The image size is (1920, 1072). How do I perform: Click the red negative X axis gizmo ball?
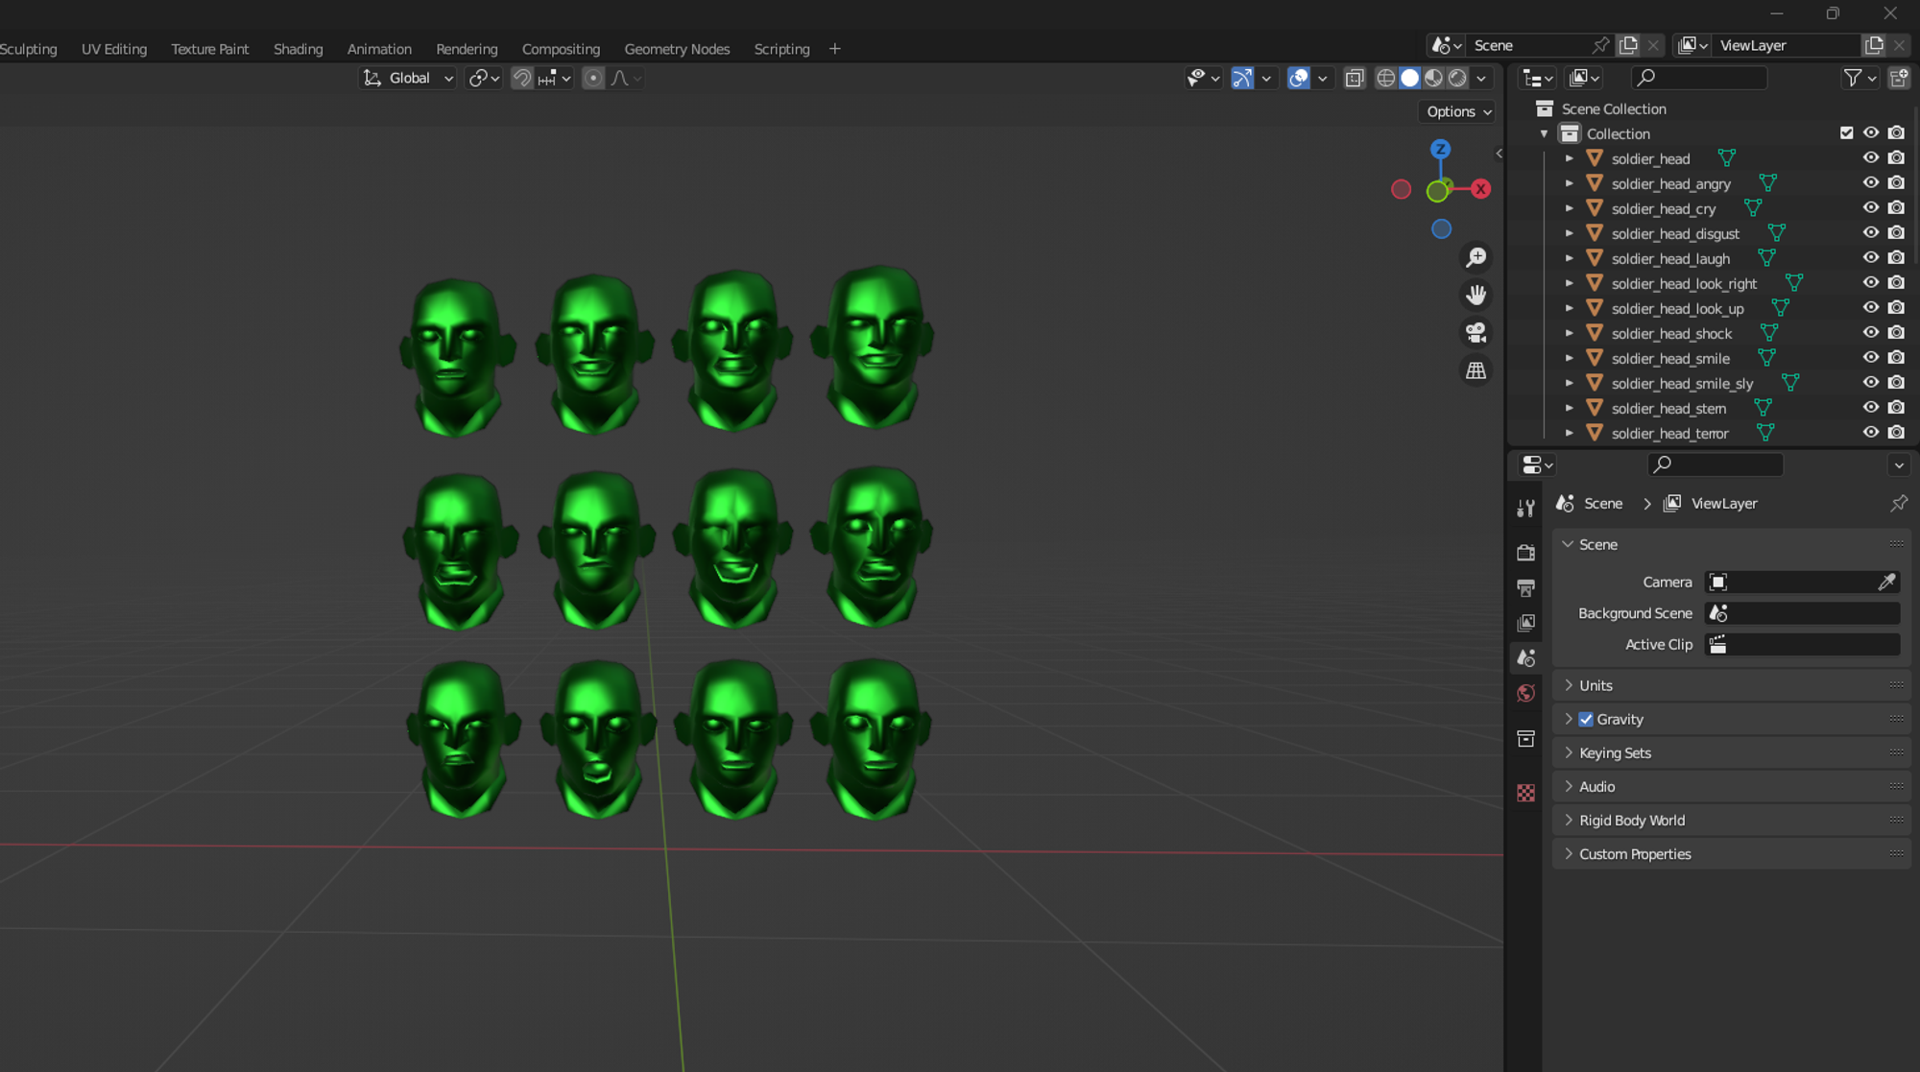click(1401, 190)
